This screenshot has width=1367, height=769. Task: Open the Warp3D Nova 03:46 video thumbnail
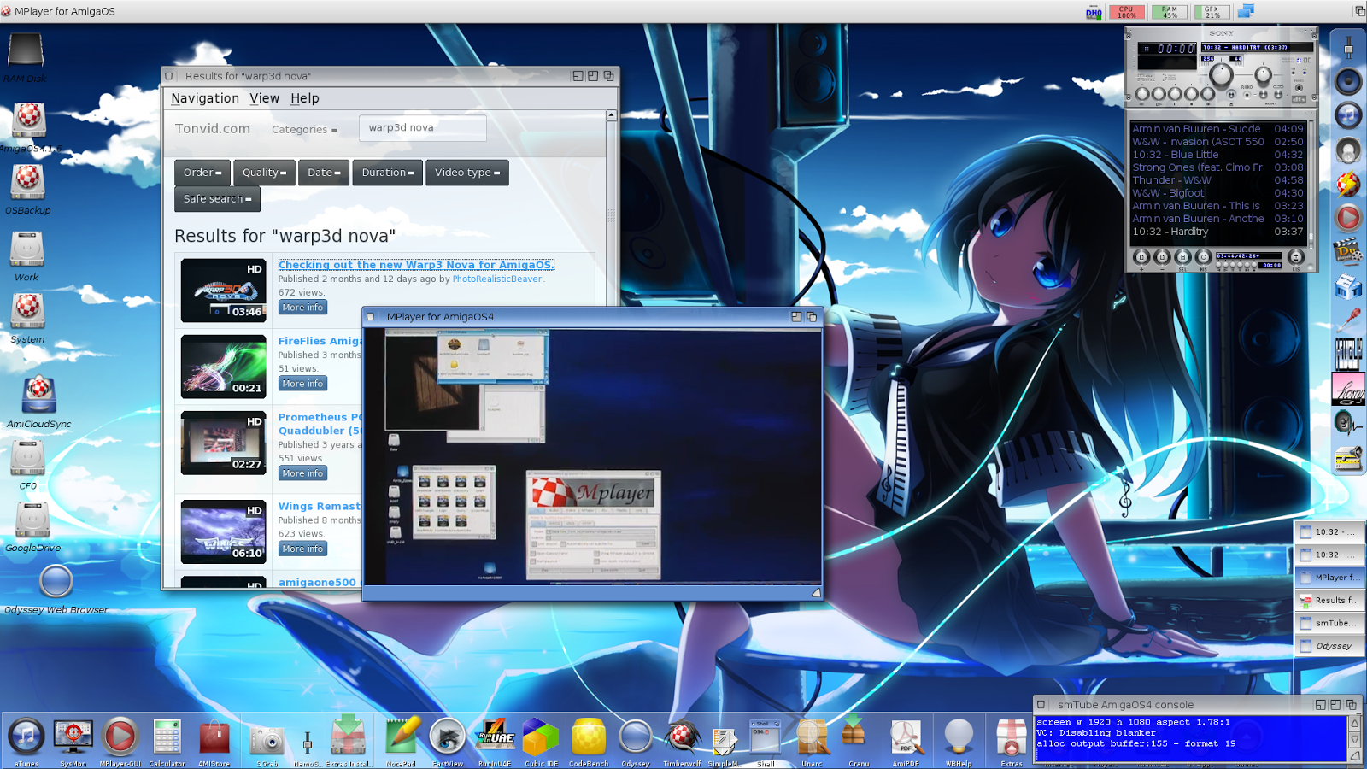(223, 291)
